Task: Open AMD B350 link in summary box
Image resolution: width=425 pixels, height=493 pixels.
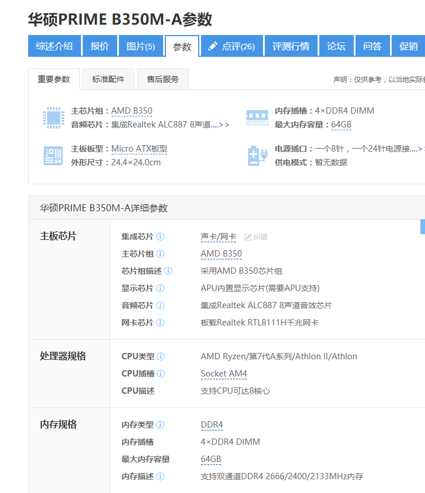Action: point(132,111)
